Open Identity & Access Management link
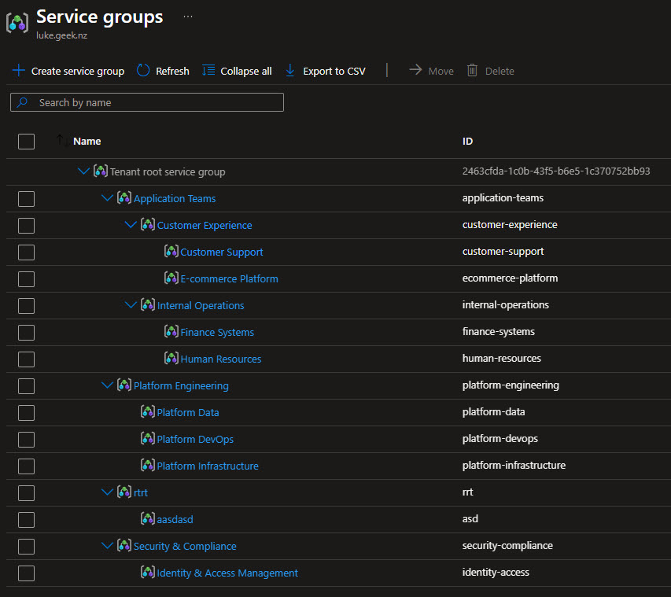Image resolution: width=671 pixels, height=597 pixels. [227, 573]
